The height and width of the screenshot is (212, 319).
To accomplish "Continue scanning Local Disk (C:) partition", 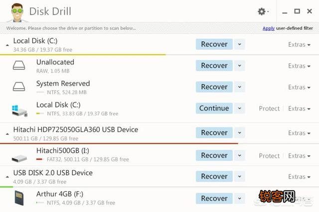I will pos(214,108).
